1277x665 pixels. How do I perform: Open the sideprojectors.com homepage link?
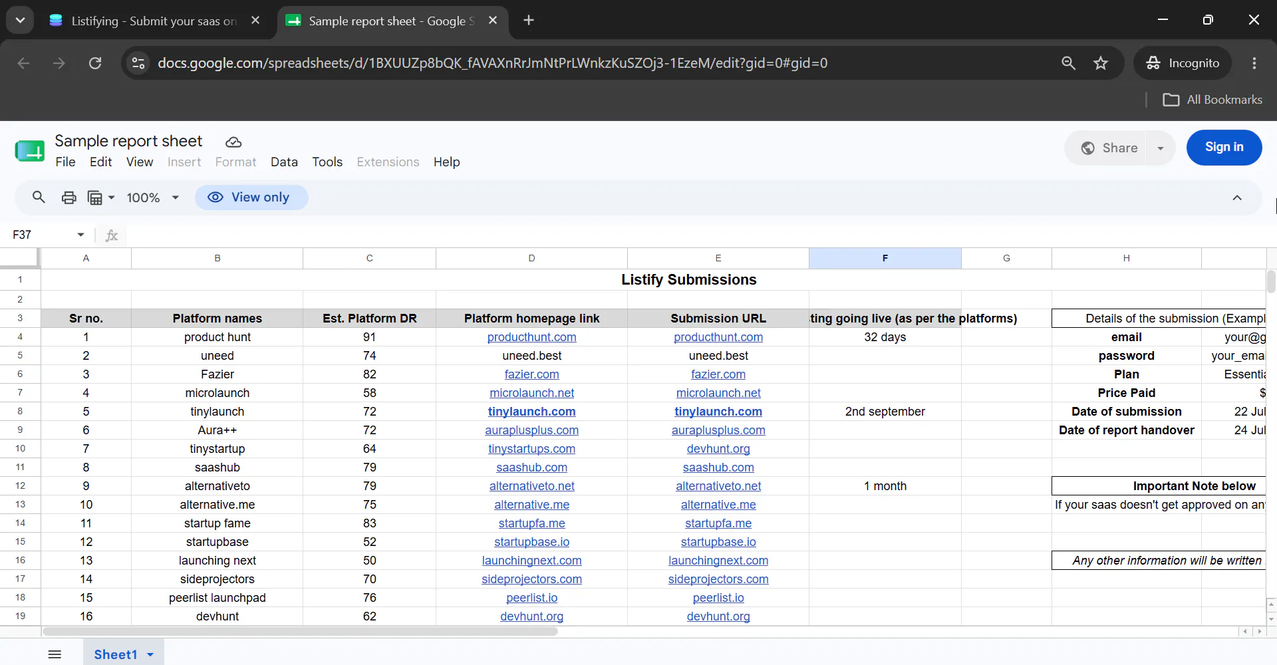coord(531,579)
